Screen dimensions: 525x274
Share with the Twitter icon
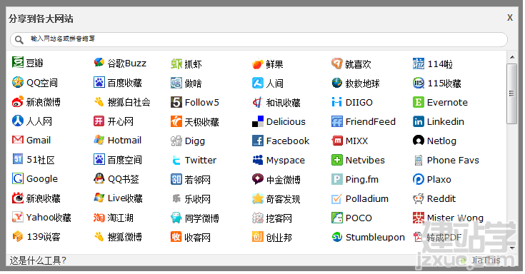[176, 161]
